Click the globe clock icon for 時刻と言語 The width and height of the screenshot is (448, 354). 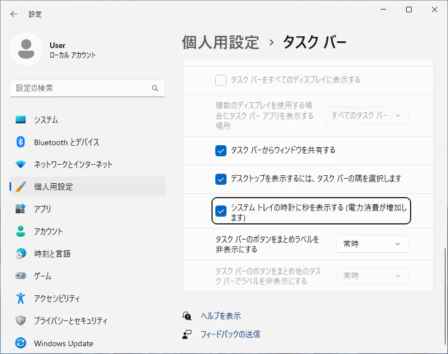click(21, 253)
